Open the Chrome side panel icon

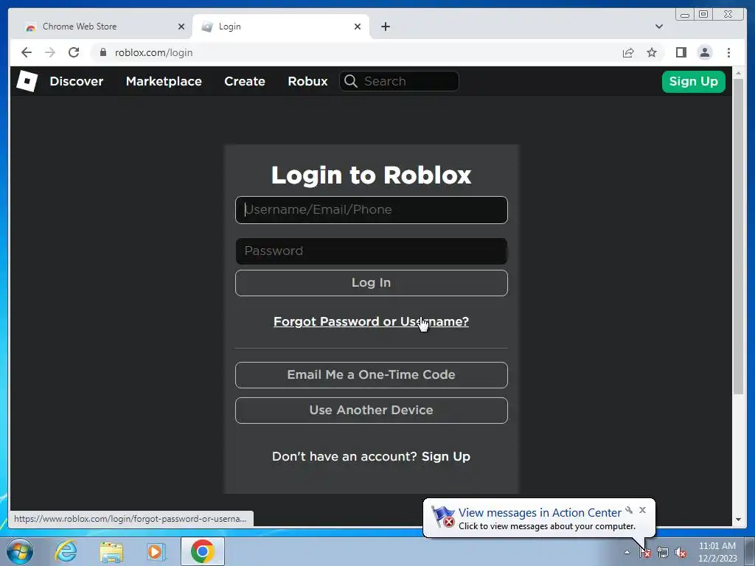[681, 52]
